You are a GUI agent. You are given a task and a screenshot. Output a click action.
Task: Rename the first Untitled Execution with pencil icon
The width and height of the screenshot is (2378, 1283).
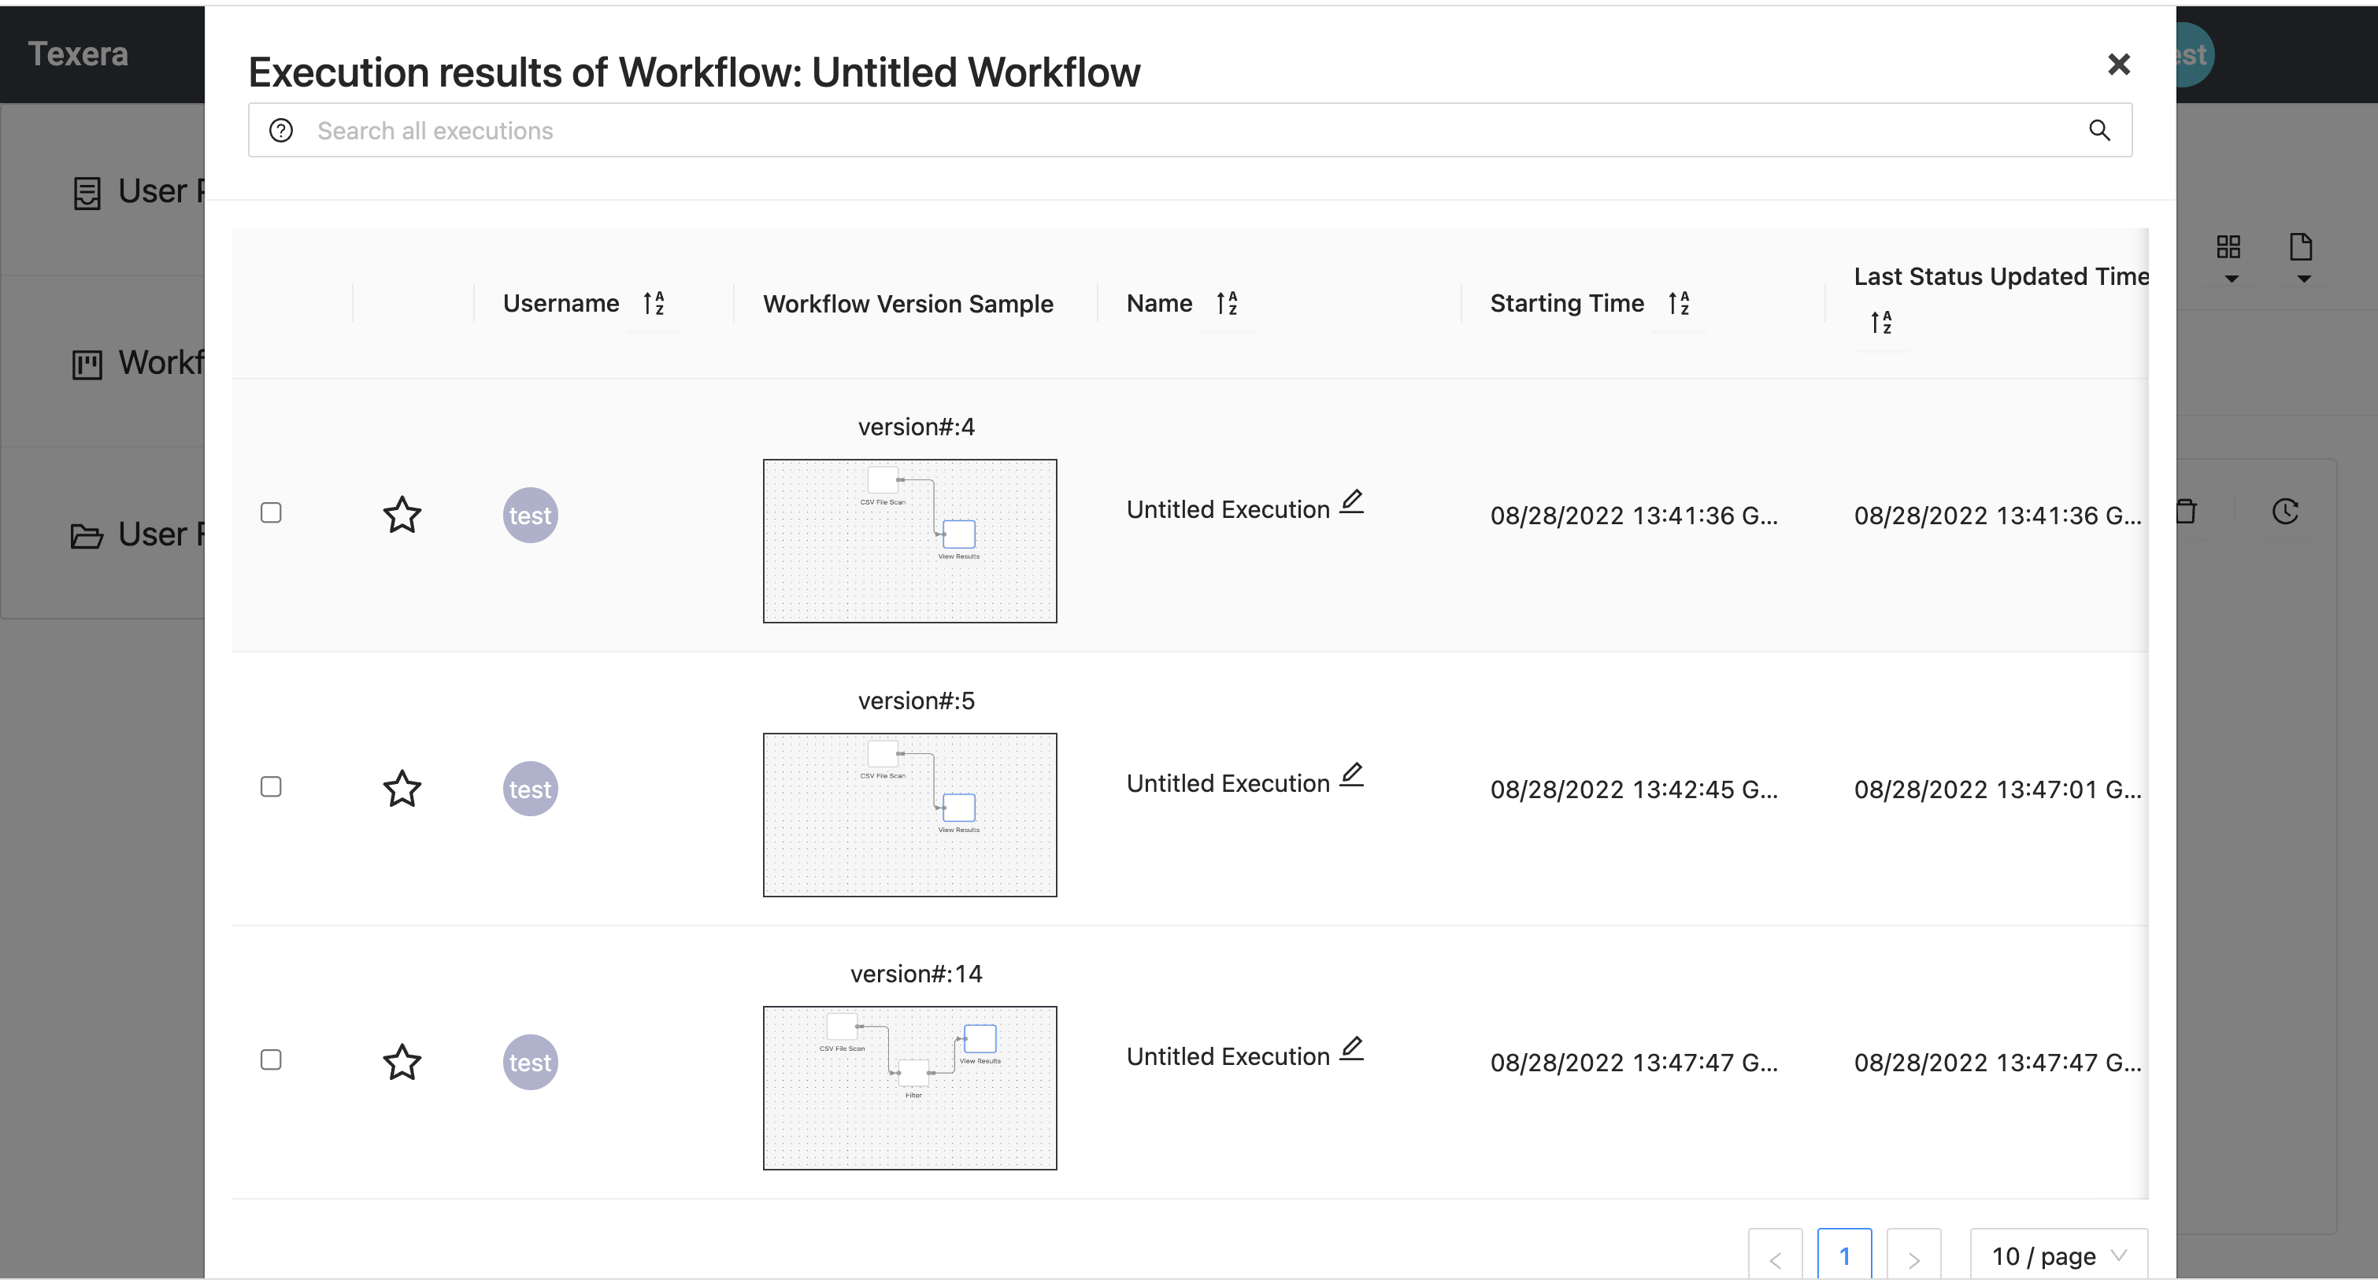(x=1351, y=501)
